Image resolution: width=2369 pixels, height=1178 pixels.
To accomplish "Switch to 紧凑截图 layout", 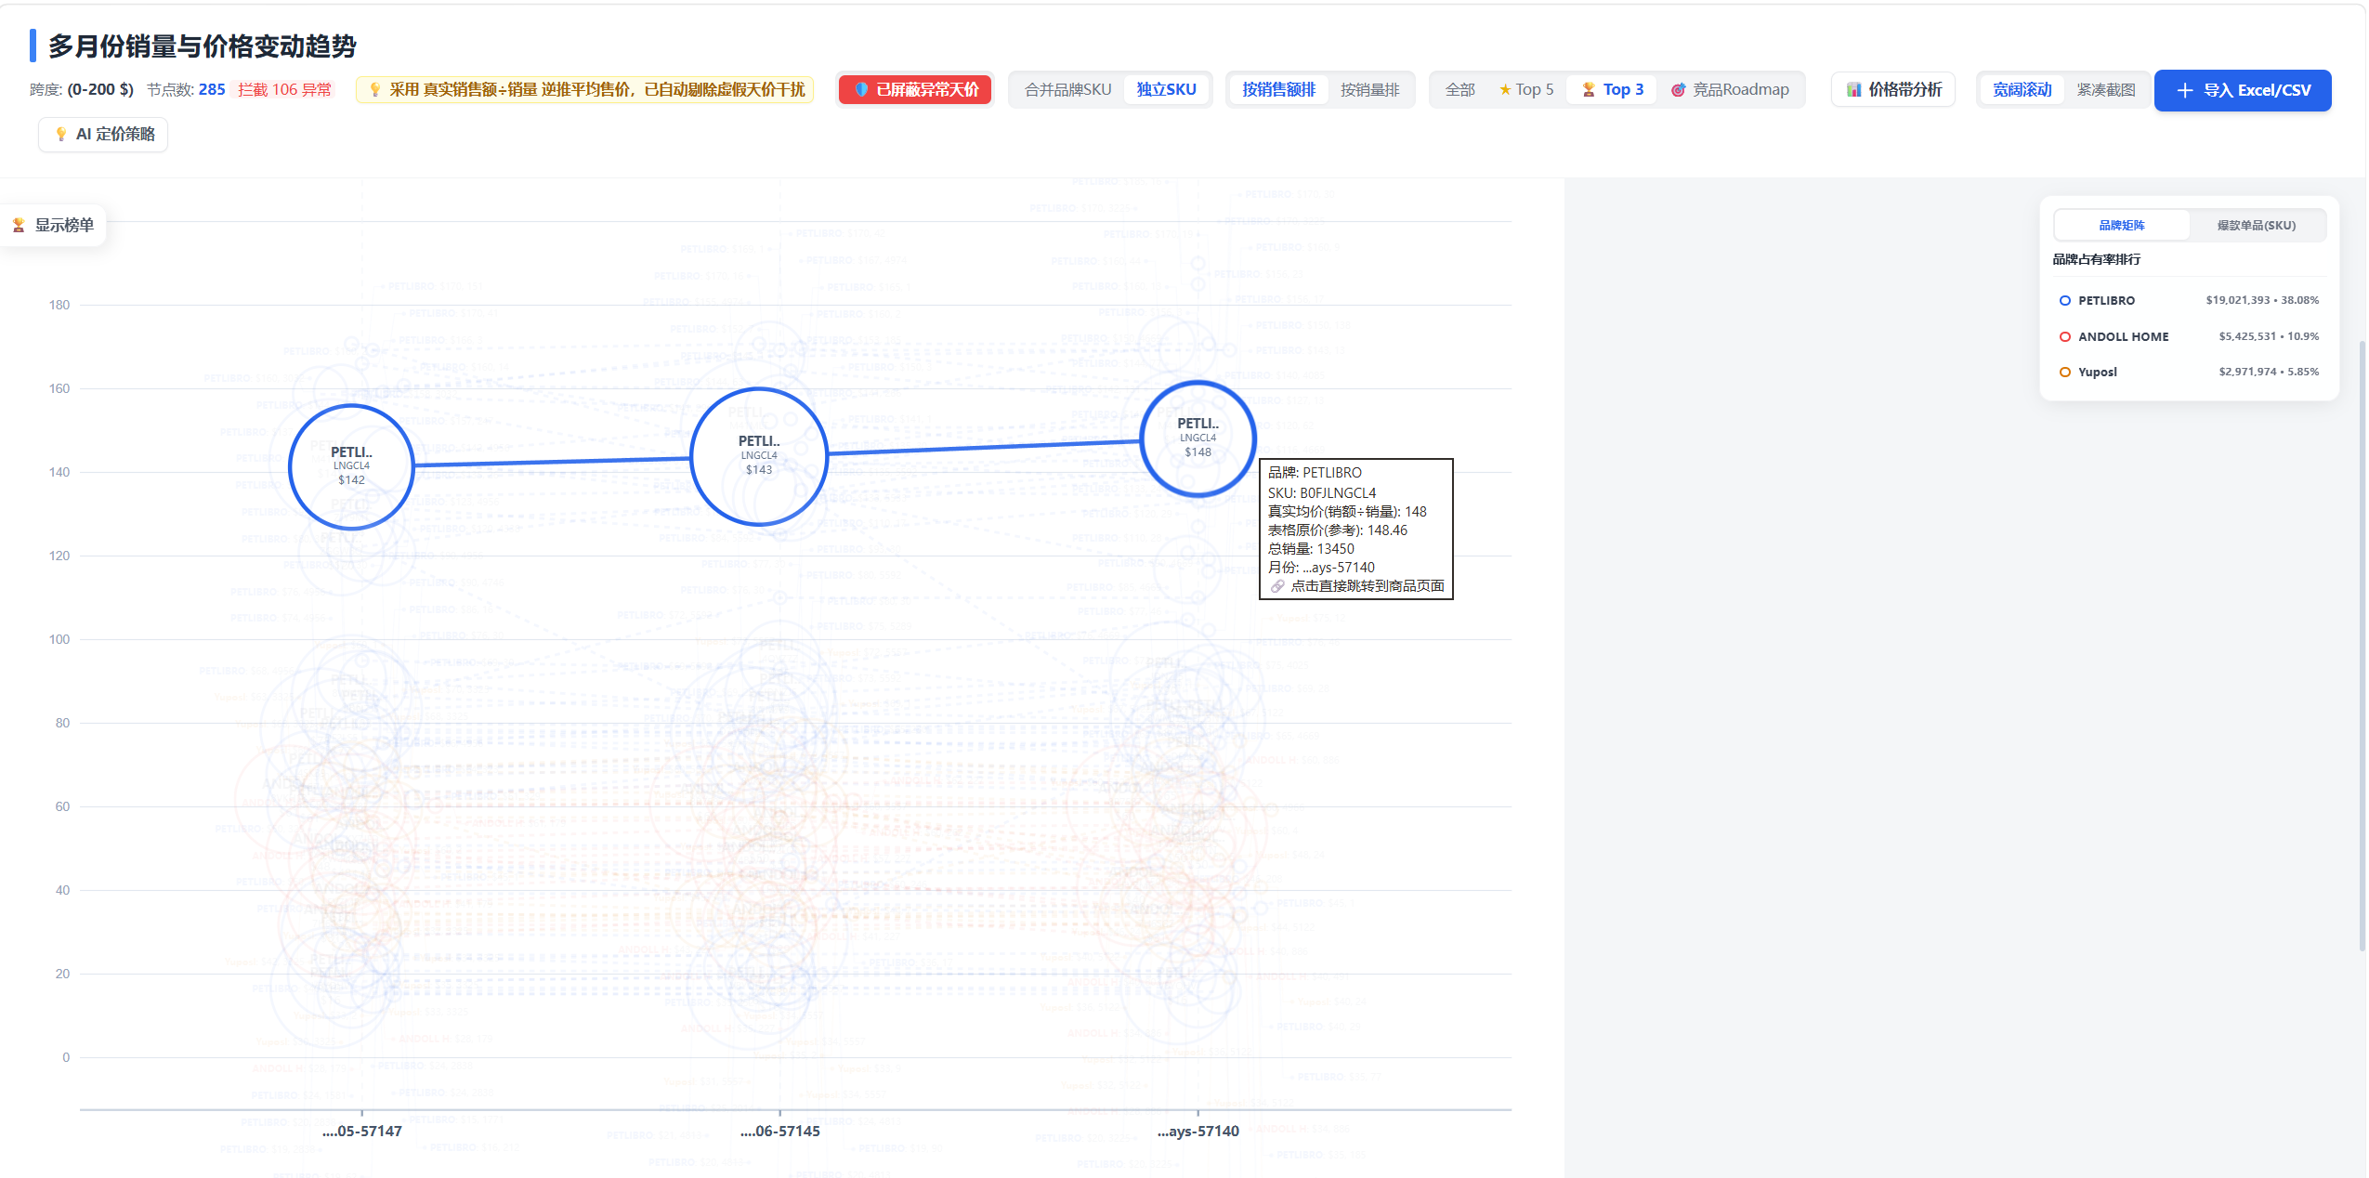I will click(2105, 90).
